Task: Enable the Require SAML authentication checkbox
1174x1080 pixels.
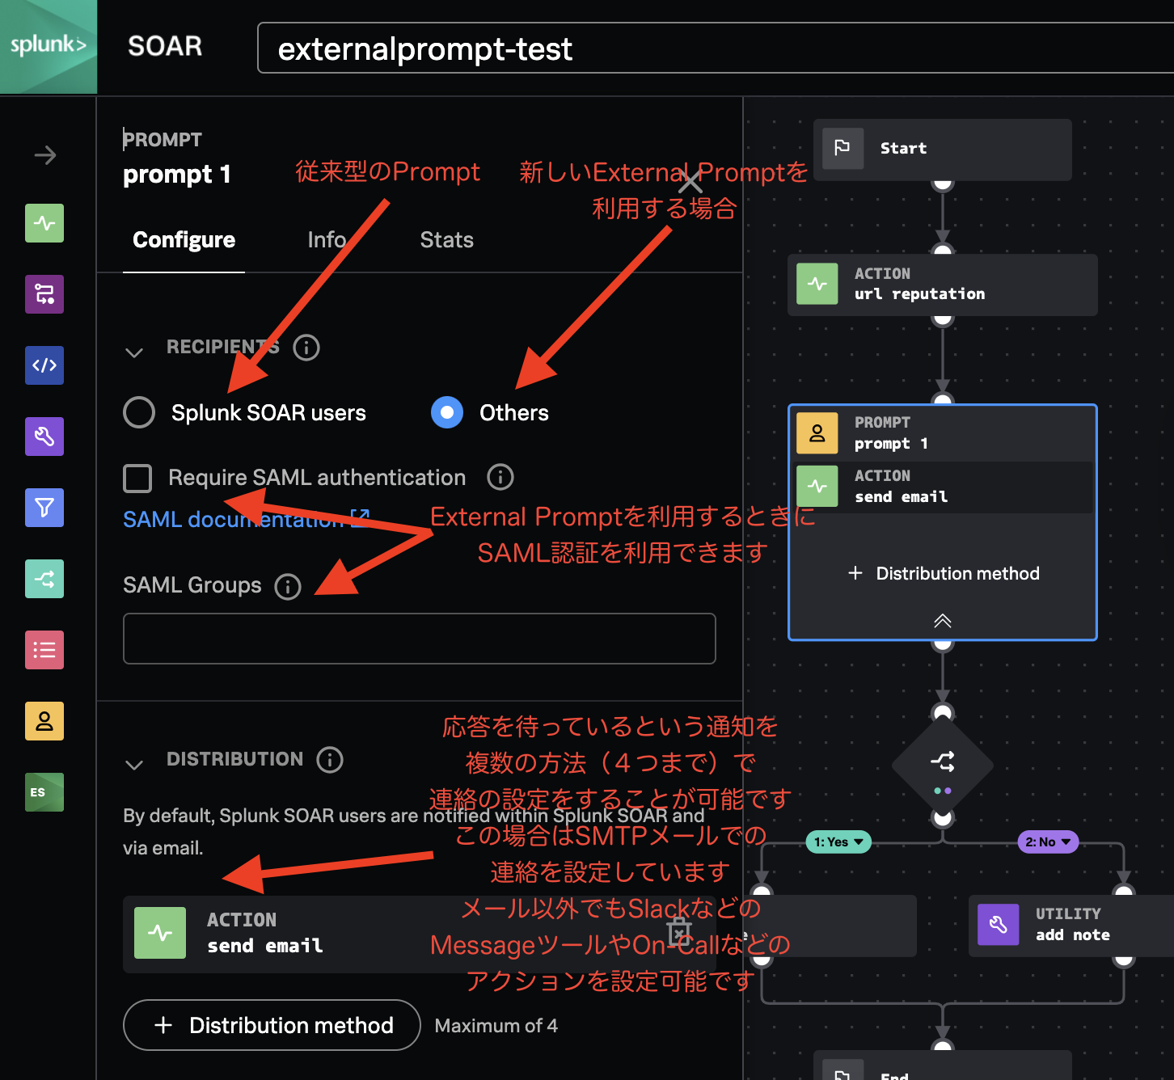Action: [137, 478]
